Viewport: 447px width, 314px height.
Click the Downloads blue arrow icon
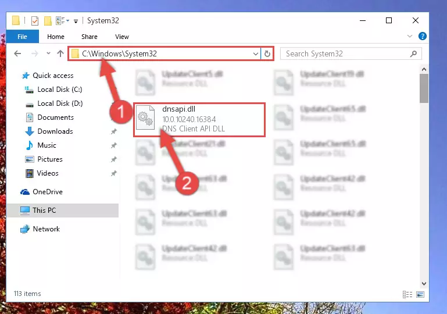tap(30, 131)
